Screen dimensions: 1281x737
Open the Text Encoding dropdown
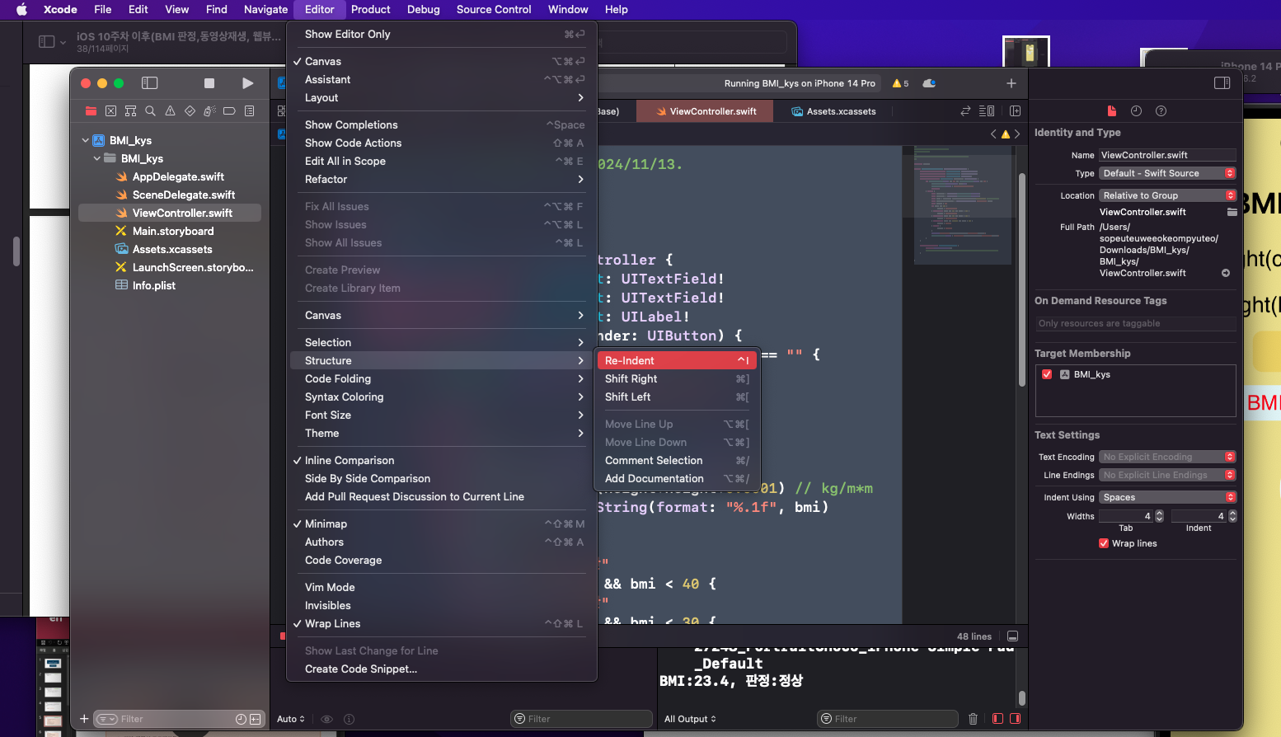(x=1167, y=457)
